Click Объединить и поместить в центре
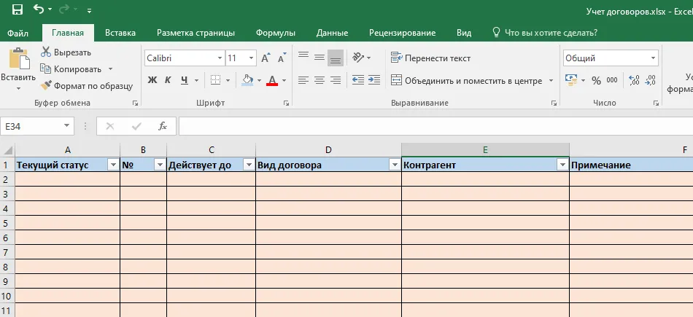The width and height of the screenshot is (693, 317). pos(467,81)
